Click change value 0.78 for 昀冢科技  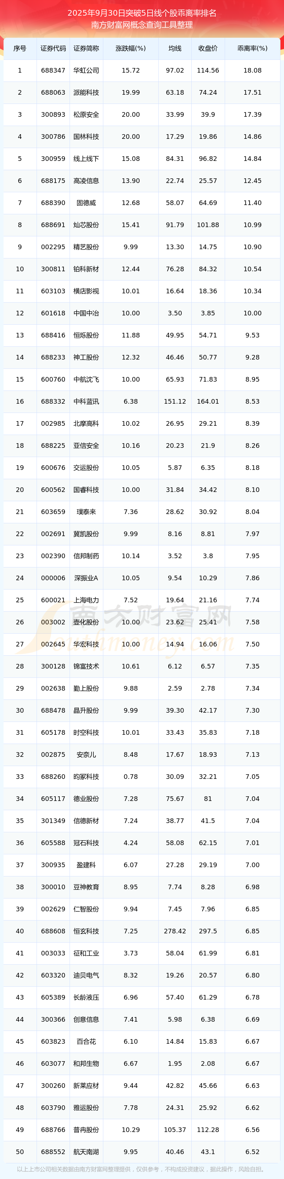coord(131,777)
